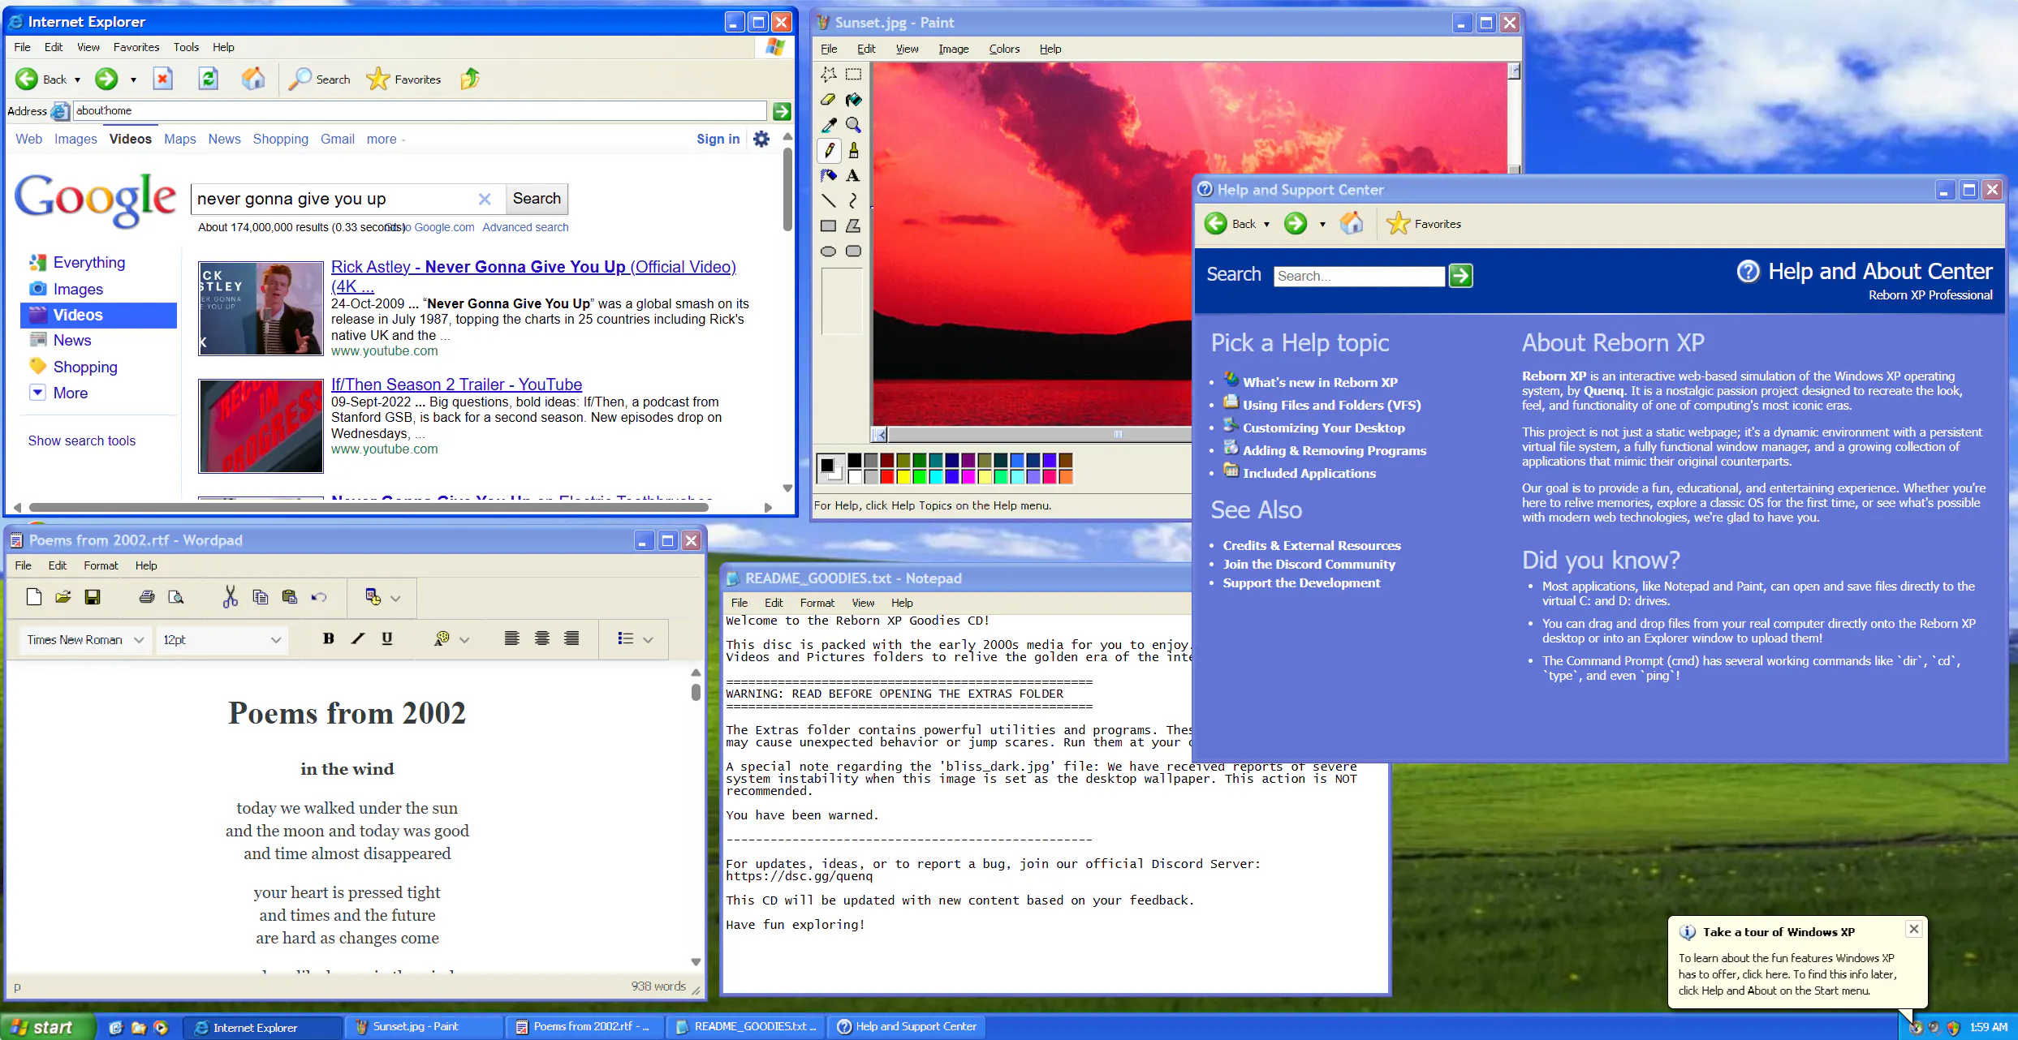Open the 12pt font size dropdown
This screenshot has height=1040, width=2018.
(222, 639)
